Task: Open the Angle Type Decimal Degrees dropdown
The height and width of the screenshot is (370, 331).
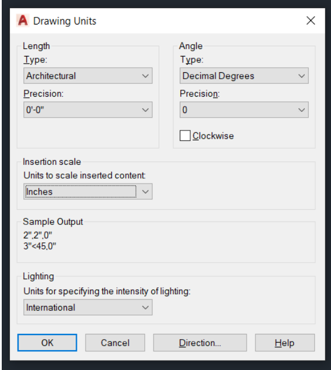Action: point(244,76)
